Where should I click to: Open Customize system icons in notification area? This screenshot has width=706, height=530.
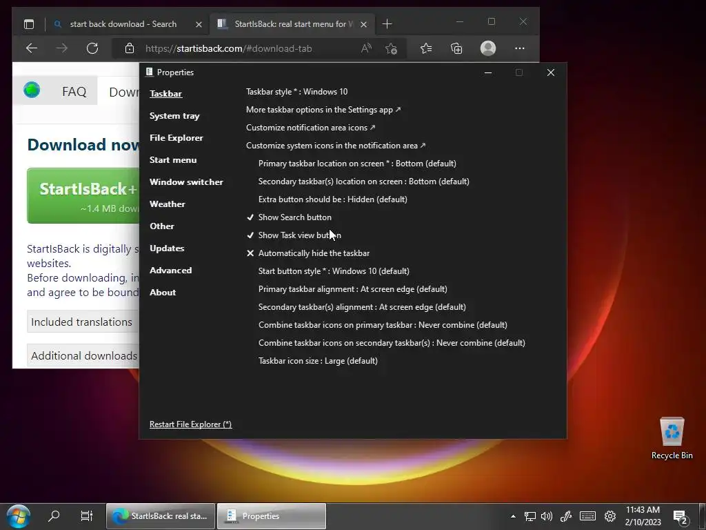(336, 146)
